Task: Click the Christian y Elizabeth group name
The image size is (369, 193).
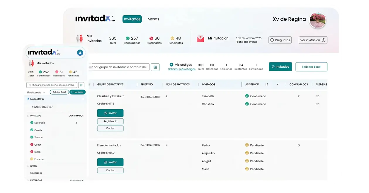Action: click(111, 96)
